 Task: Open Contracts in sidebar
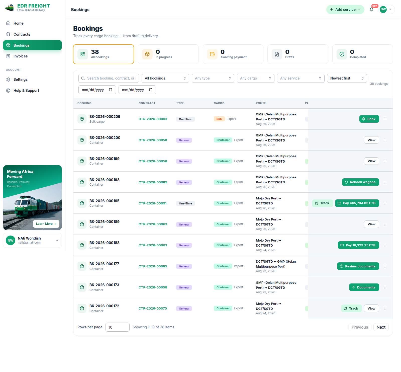tap(32, 34)
